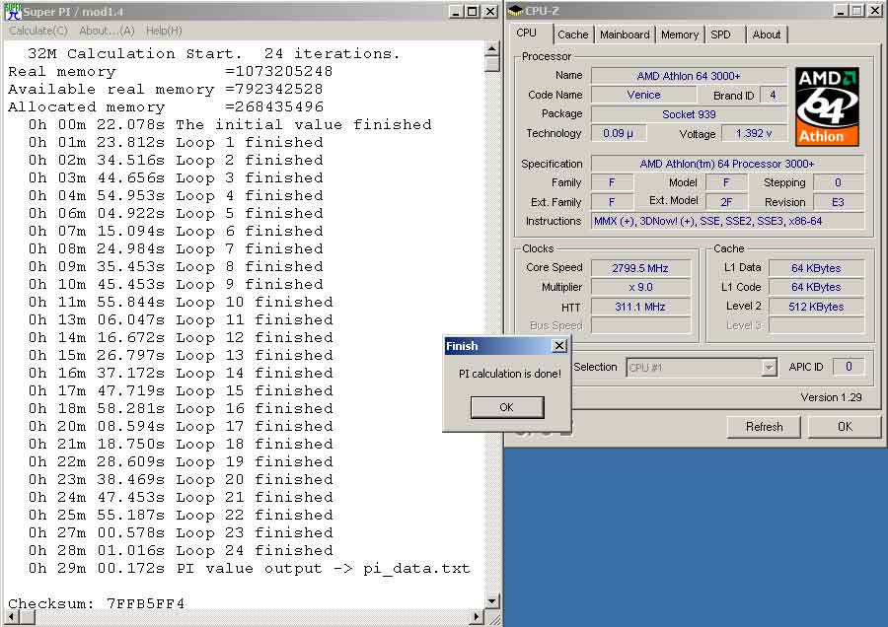This screenshot has height=627, width=888.
Task: Click the 'Version 1.29' label in CPU-Z
Action: point(831,398)
